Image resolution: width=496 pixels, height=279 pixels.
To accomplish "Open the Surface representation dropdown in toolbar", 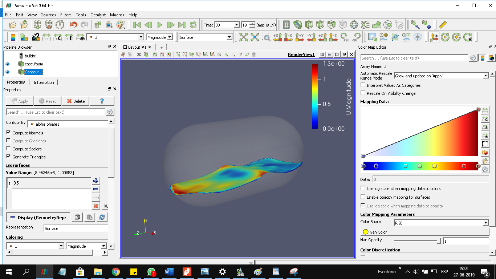I will [x=206, y=37].
